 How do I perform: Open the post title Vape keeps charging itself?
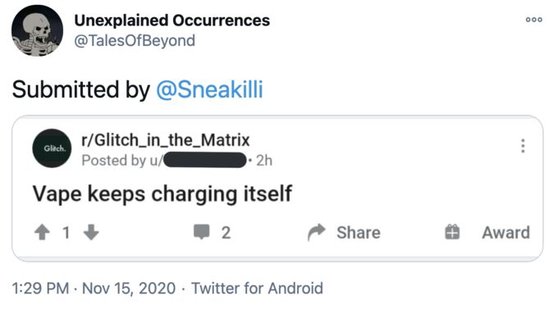pos(162,194)
